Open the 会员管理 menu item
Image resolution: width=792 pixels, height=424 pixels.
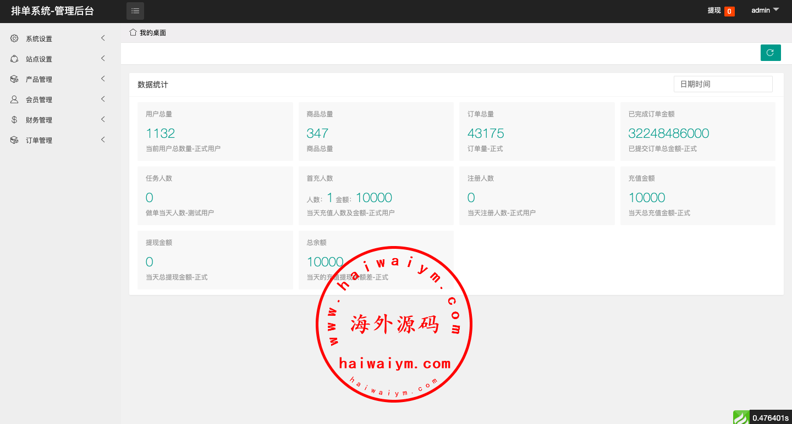[39, 99]
